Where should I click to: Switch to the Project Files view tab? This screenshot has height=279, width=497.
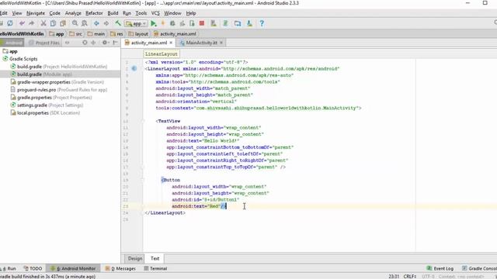[x=44, y=43]
